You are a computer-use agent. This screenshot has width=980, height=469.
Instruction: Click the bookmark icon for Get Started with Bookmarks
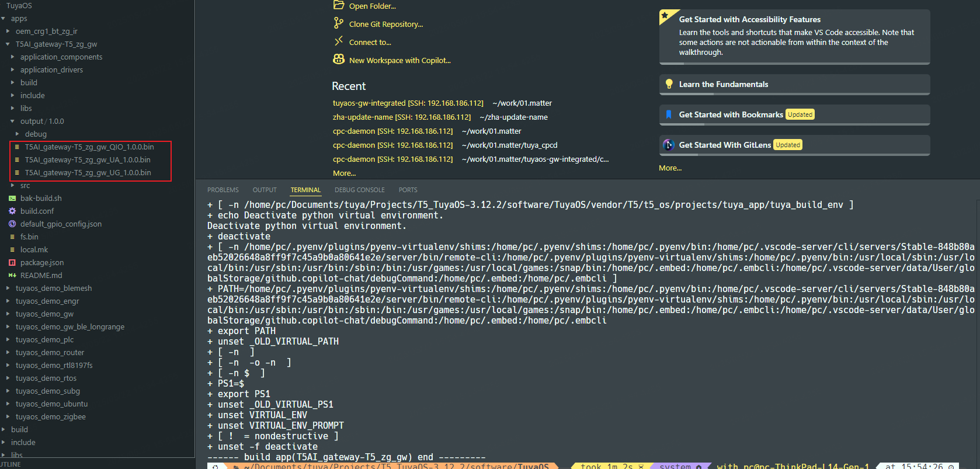pyautogui.click(x=669, y=114)
